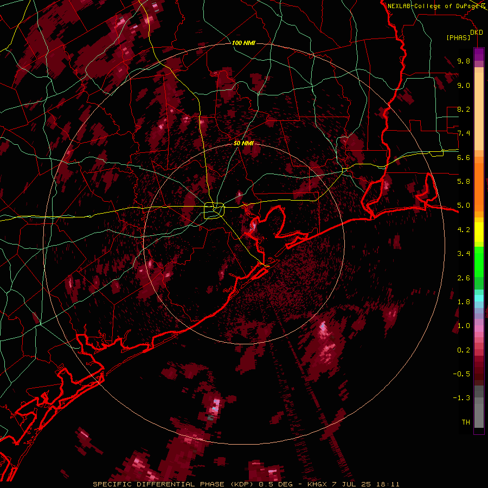Screen dimensions: 488x488
Task: Click the DKD label above the color scale
Action: [x=477, y=33]
